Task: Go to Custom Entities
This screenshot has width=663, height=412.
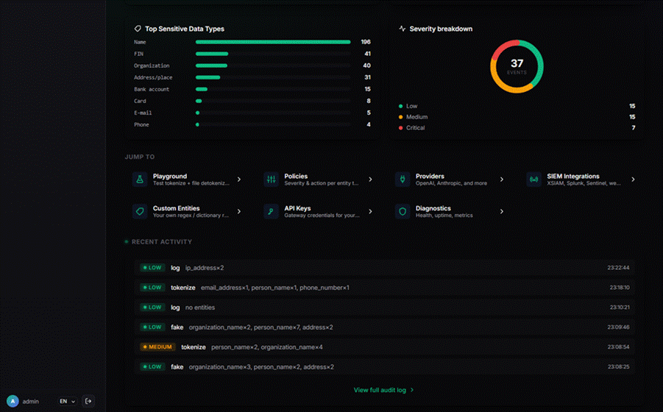Action: [188, 211]
